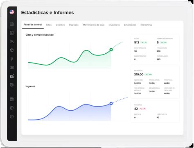Open the cash payment icon in sidebar
The image size is (194, 148).
(x=12, y=67)
